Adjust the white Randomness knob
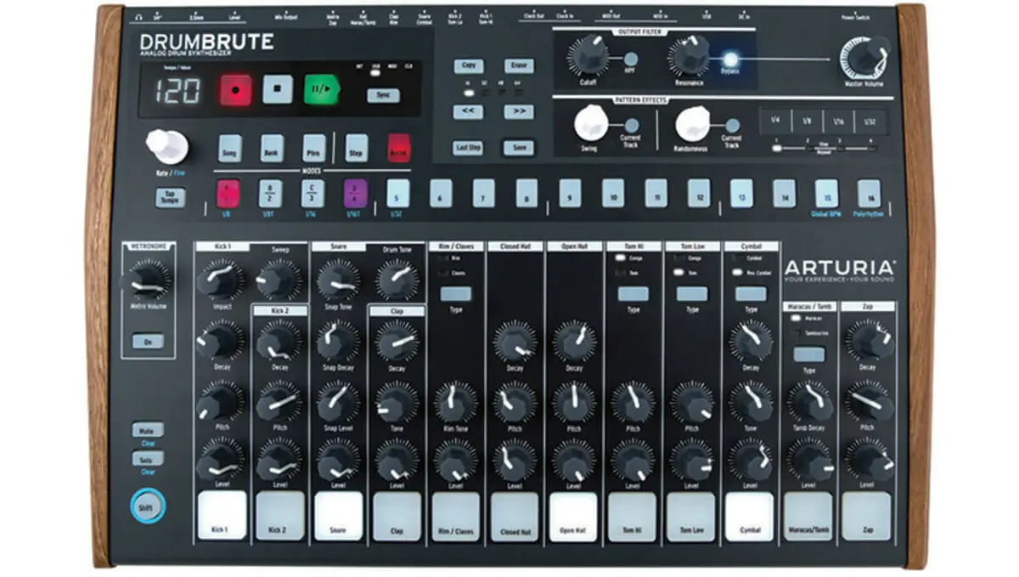 pos(694,124)
